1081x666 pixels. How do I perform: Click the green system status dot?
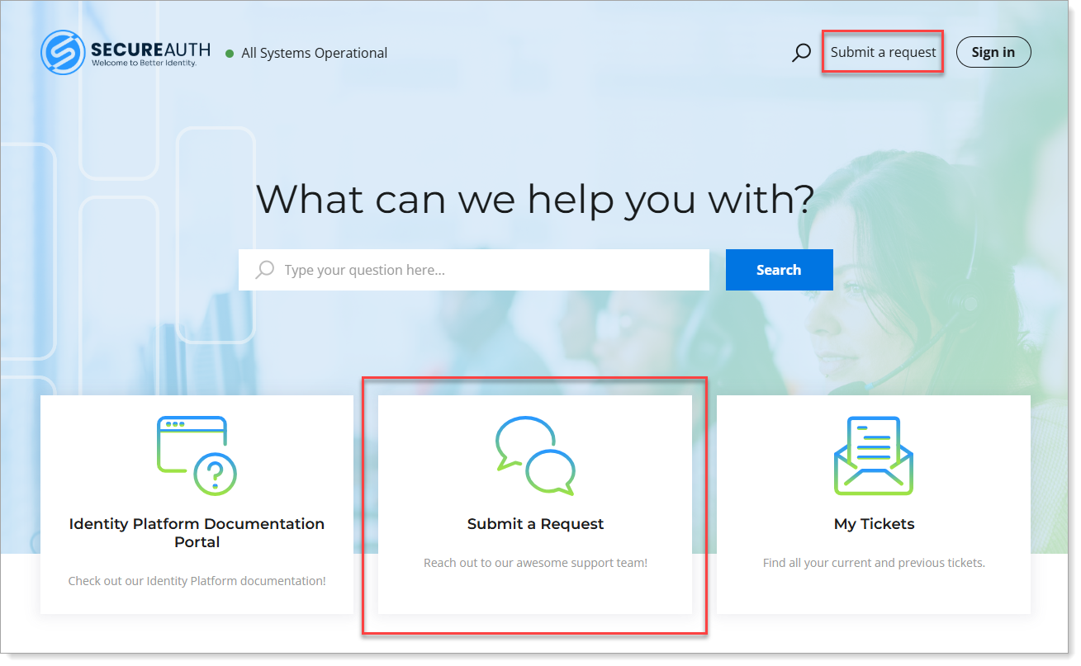coord(230,54)
